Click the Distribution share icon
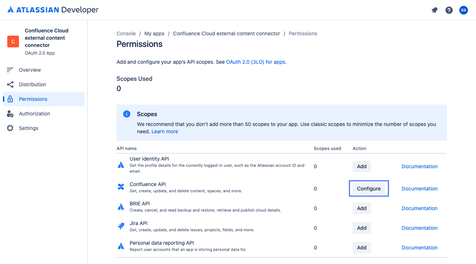This screenshot has height=264, width=476. tap(10, 84)
